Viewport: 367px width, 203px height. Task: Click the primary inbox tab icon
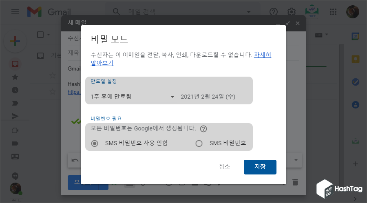click(x=40, y=56)
